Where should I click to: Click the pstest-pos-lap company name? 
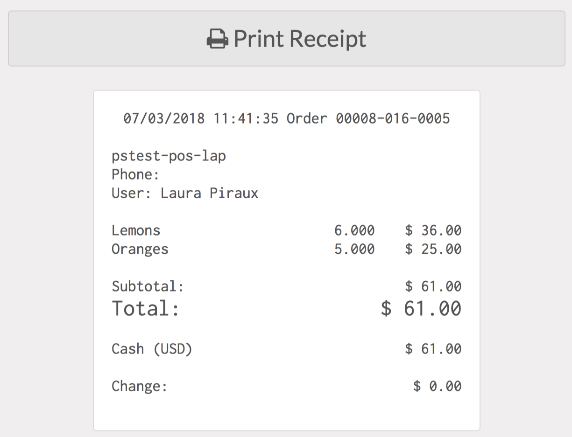pyautogui.click(x=169, y=156)
